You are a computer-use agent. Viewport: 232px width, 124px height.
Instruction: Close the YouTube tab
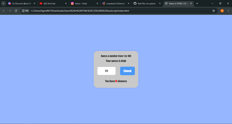coord(66,3)
